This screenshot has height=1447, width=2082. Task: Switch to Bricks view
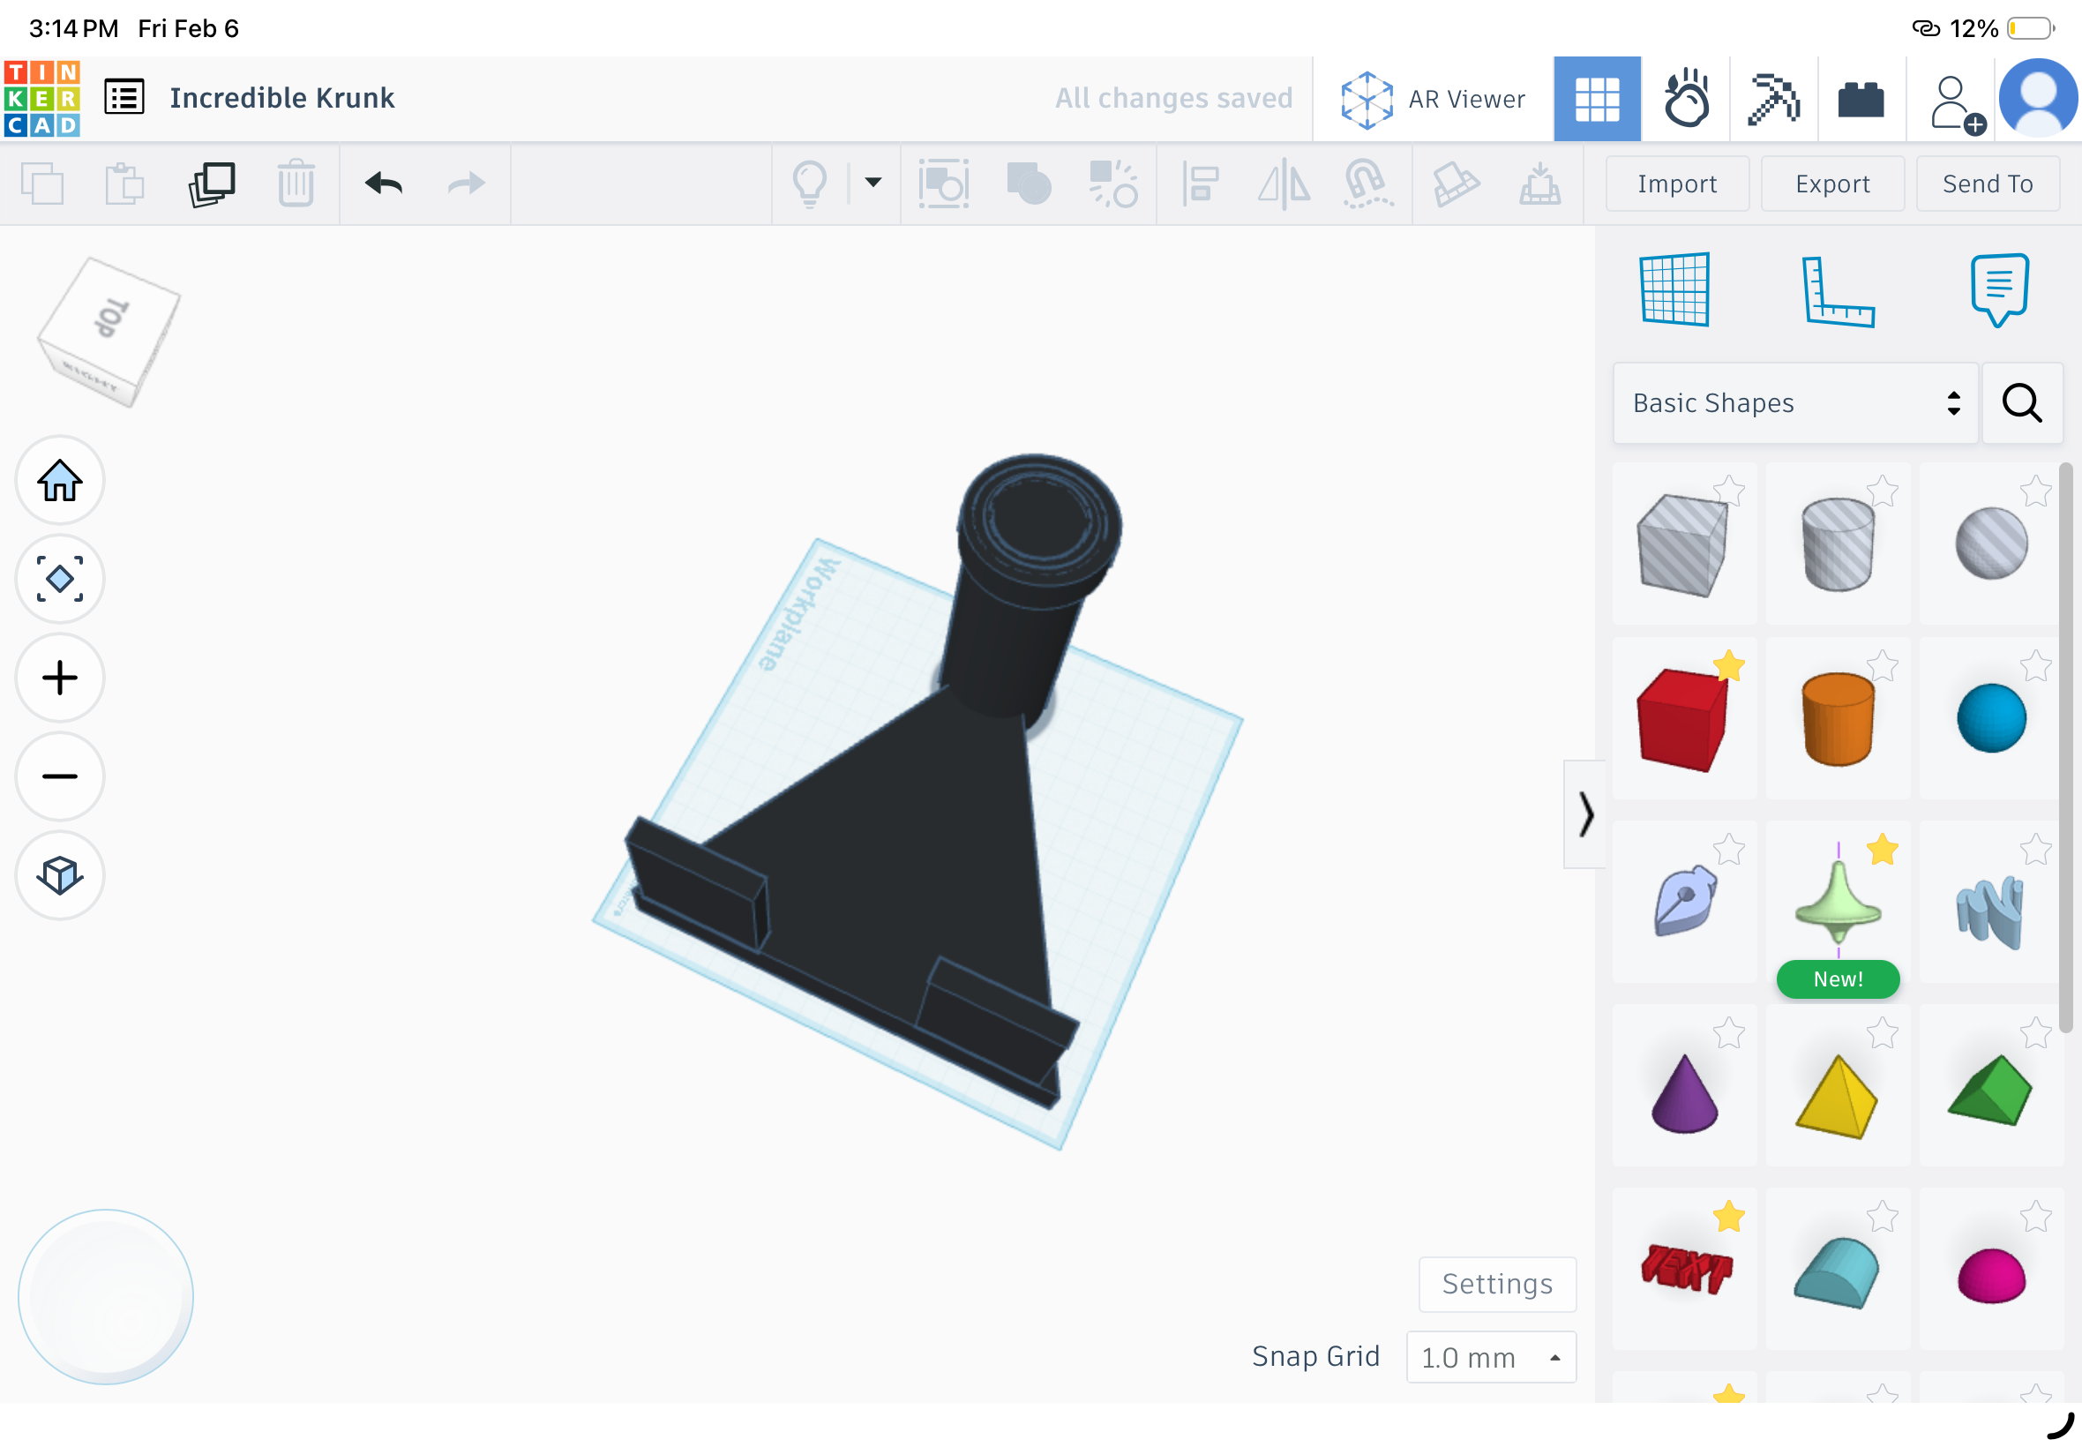pyautogui.click(x=1861, y=99)
